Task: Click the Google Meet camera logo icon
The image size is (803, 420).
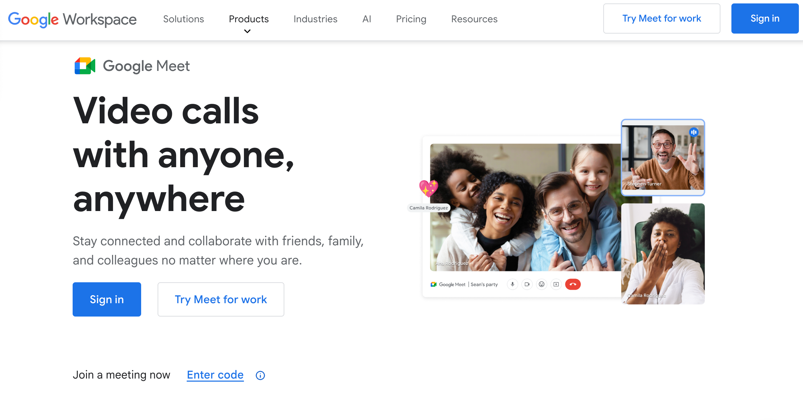Action: (x=85, y=66)
